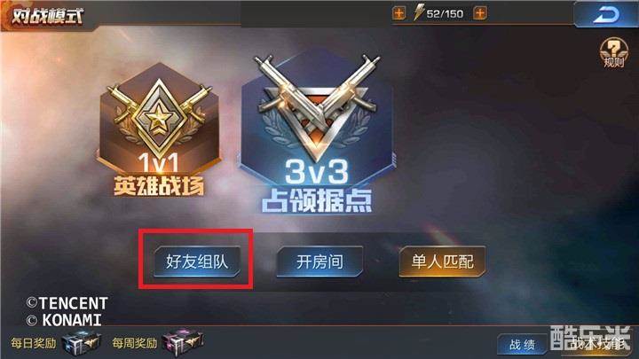Open the weekly reward pink chest icon
The width and height of the screenshot is (639, 359).
click(x=183, y=342)
